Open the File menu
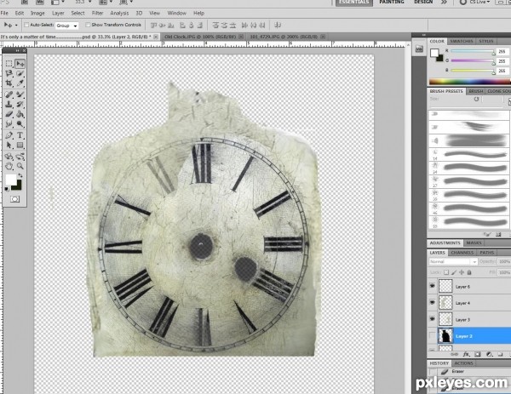Viewport: 511px width, 394px height. (4, 14)
